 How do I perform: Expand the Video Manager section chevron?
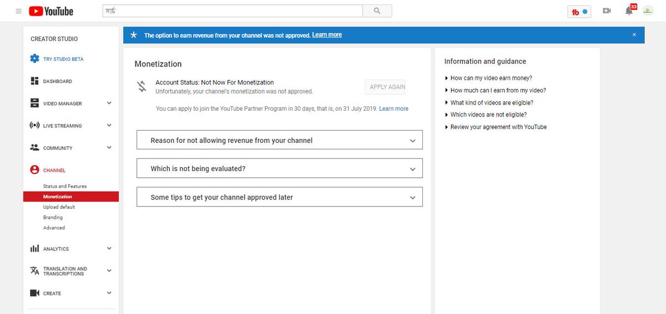point(109,103)
